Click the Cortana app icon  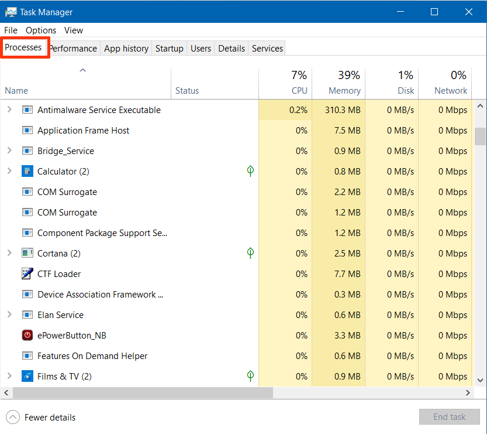pos(27,253)
